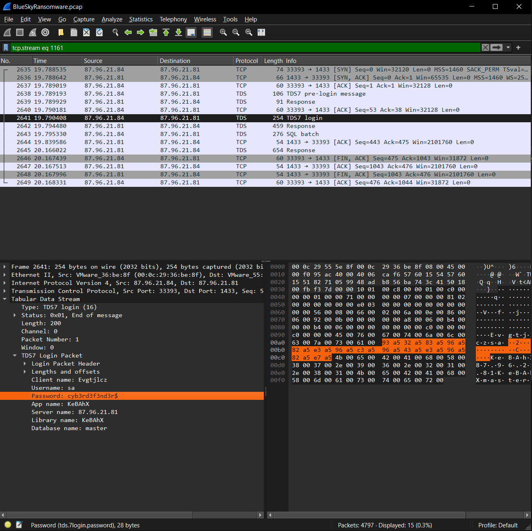Open a capture file via folder icon
This screenshot has height=531, width=532.
pyautogui.click(x=61, y=32)
